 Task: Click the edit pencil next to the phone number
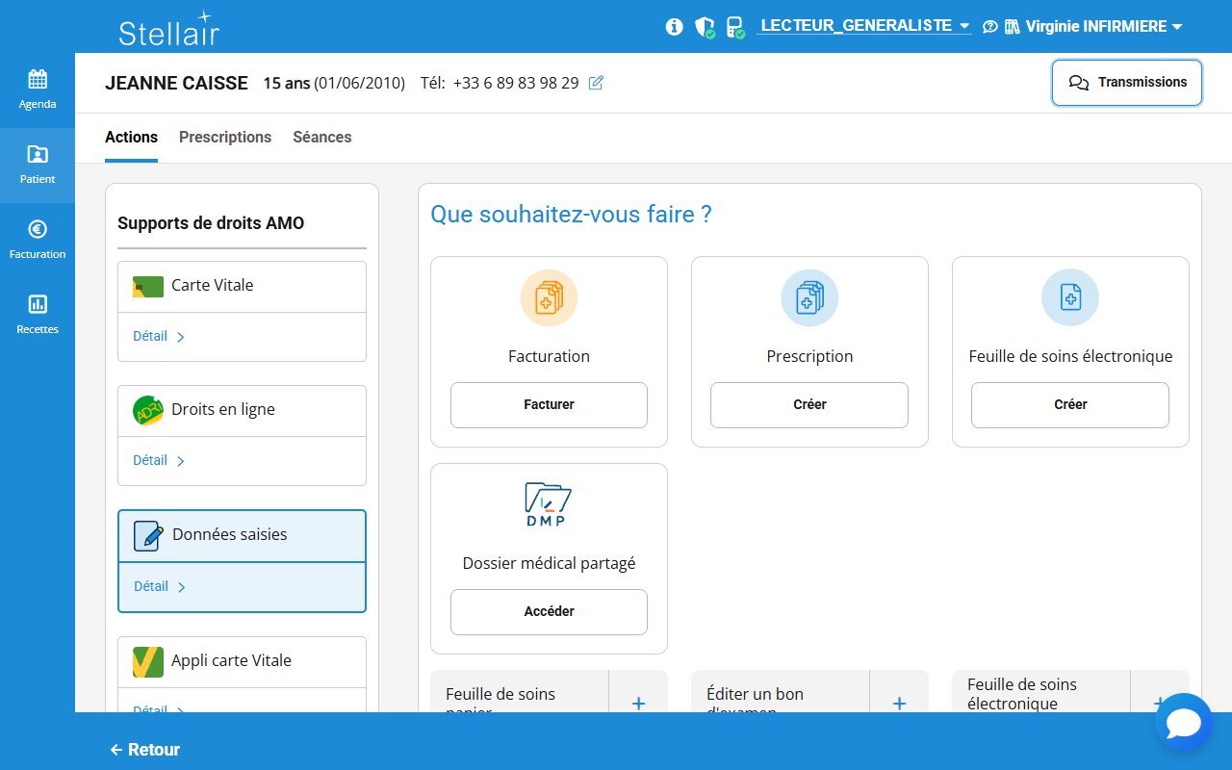point(596,83)
